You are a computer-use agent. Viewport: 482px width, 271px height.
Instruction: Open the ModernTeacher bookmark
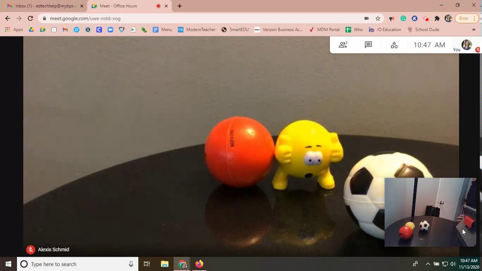coord(197,30)
